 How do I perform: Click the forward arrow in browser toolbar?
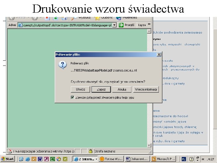(35, 18)
